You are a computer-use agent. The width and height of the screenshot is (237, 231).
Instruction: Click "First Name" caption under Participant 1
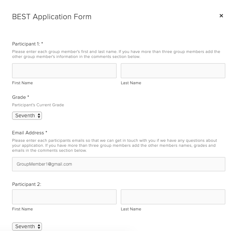click(22, 83)
